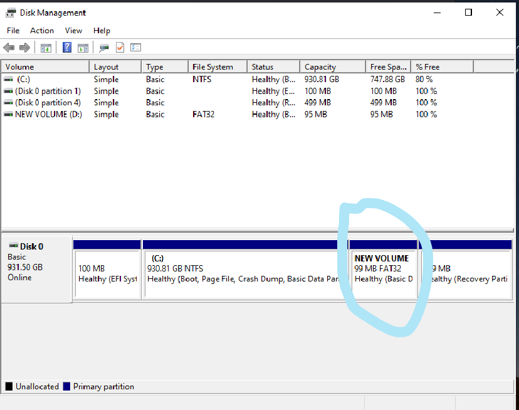The width and height of the screenshot is (519, 410).
Task: Sort by the Free Space column header
Action: (x=388, y=67)
